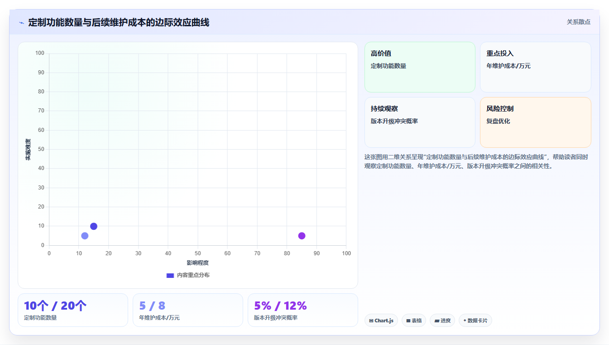Toggle the 内容重点分布 legend label
609x345 pixels.
[193, 275]
